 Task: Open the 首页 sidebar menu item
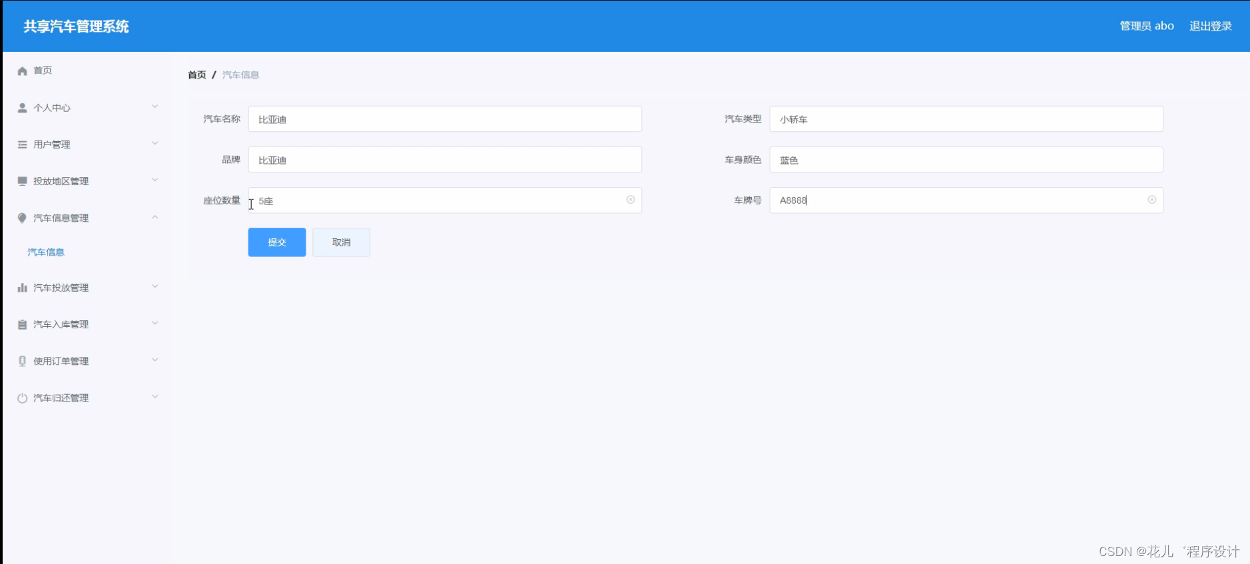coord(88,71)
